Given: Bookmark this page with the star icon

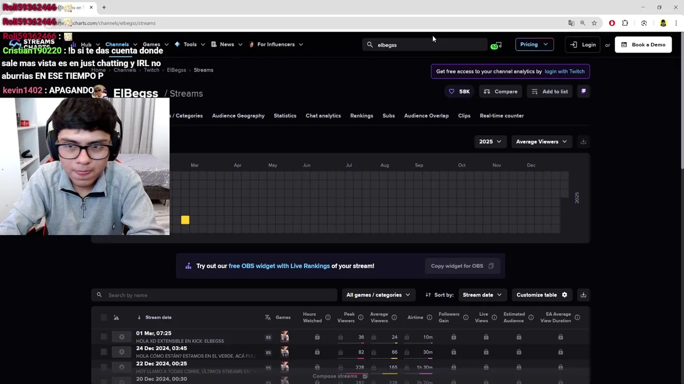Looking at the screenshot, I should tap(594, 23).
